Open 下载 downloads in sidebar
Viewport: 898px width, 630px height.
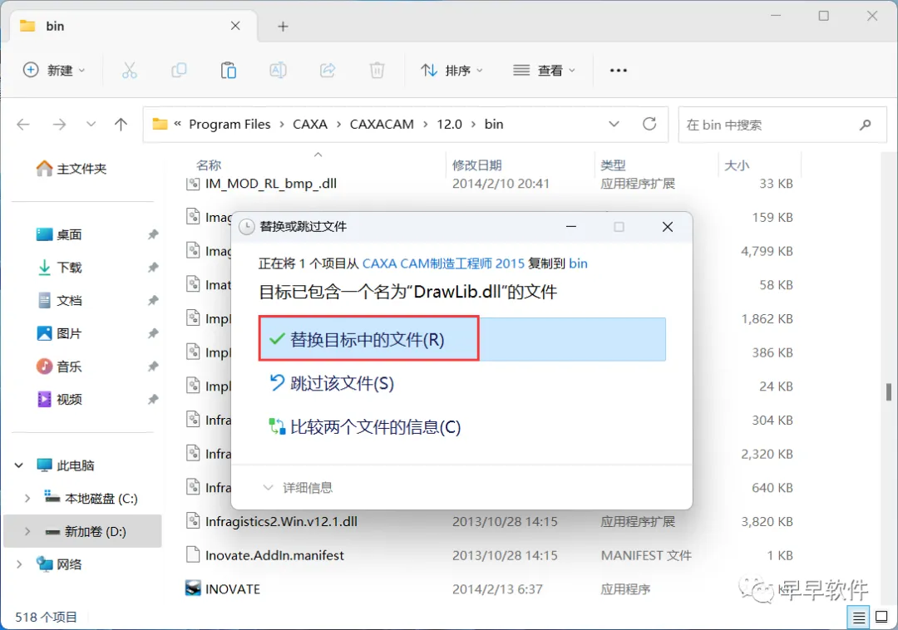[x=59, y=268]
